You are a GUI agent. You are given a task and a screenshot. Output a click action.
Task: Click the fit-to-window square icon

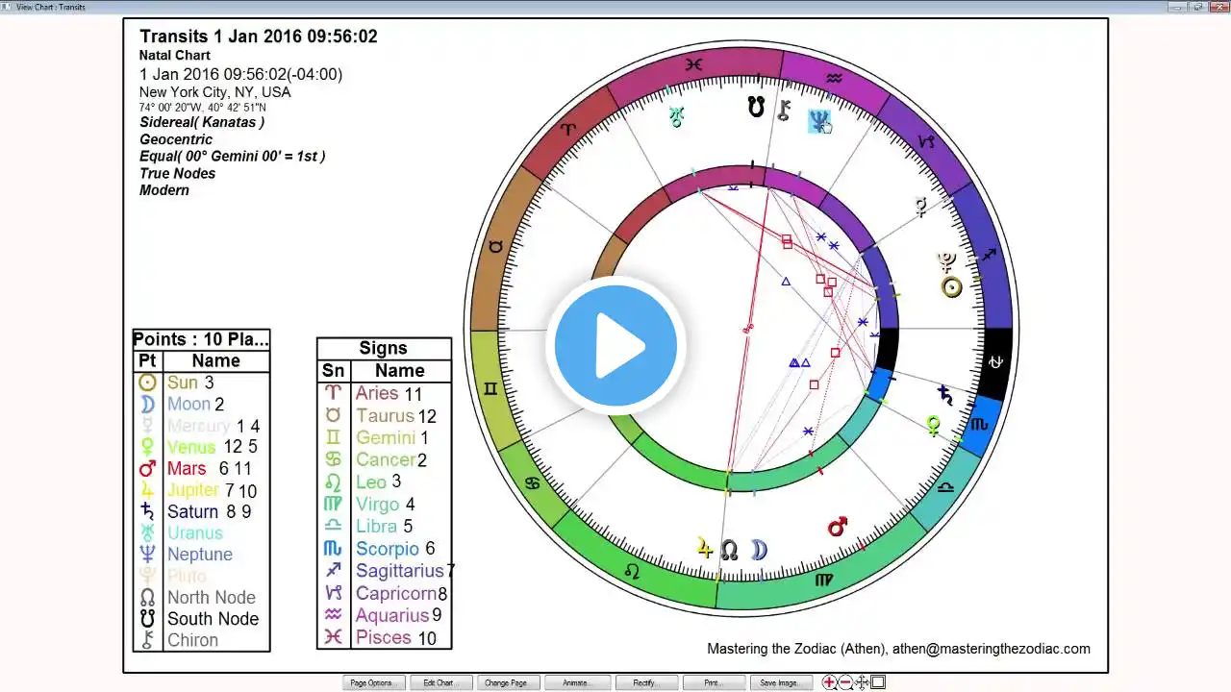coord(878,682)
